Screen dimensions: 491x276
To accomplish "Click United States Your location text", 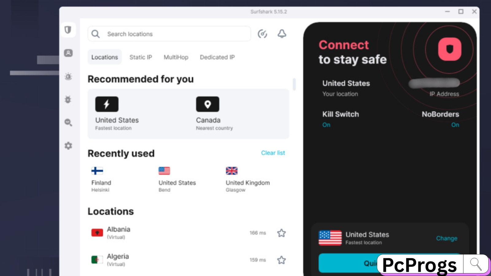I will pyautogui.click(x=346, y=88).
